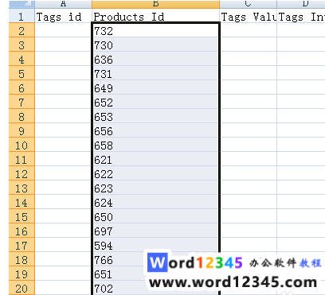Select the cell containing 658
325x295 pixels.
(156, 145)
